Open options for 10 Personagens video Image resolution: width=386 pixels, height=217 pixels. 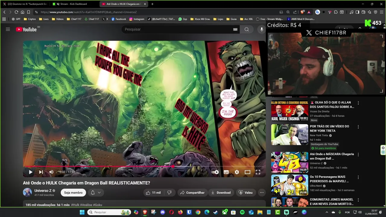[x=358, y=177]
